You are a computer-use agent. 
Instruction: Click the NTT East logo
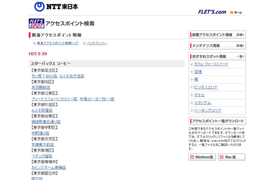[56, 7]
